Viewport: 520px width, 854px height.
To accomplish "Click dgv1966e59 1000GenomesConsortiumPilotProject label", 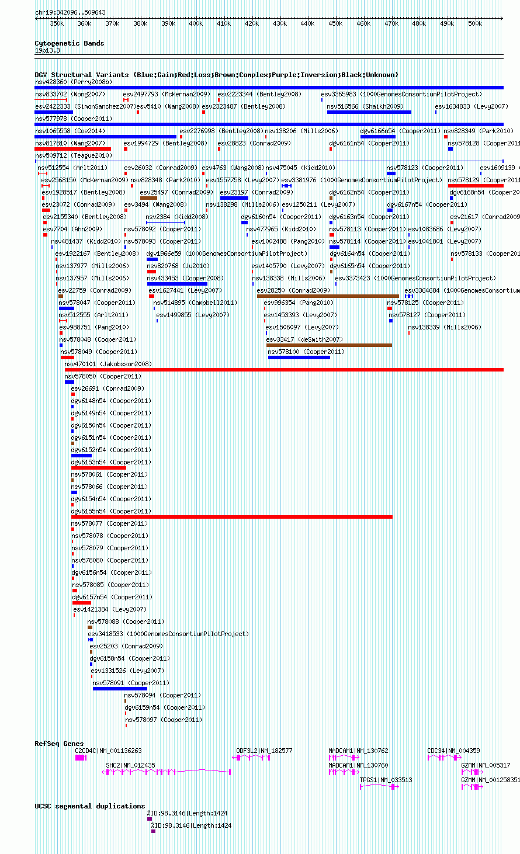I will point(227,254).
